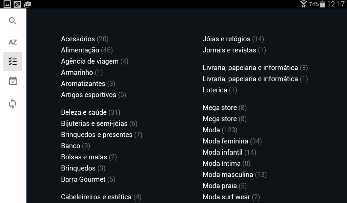The image size is (347, 203).
Task: Open the Moda feminina category
Action: coord(232,141)
